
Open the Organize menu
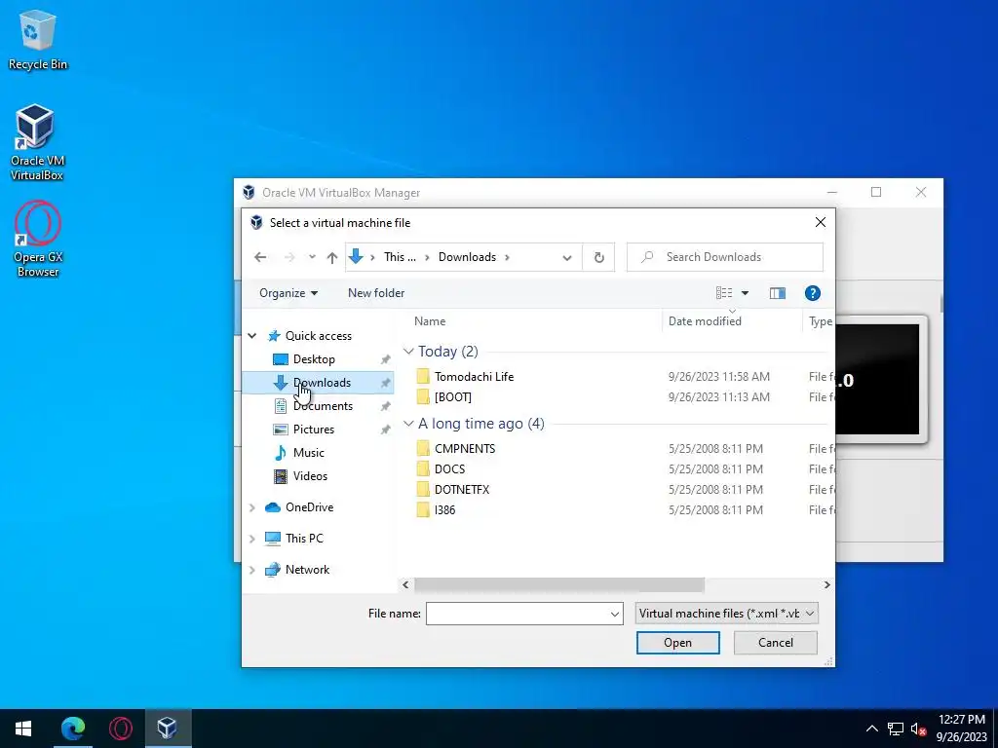[288, 293]
